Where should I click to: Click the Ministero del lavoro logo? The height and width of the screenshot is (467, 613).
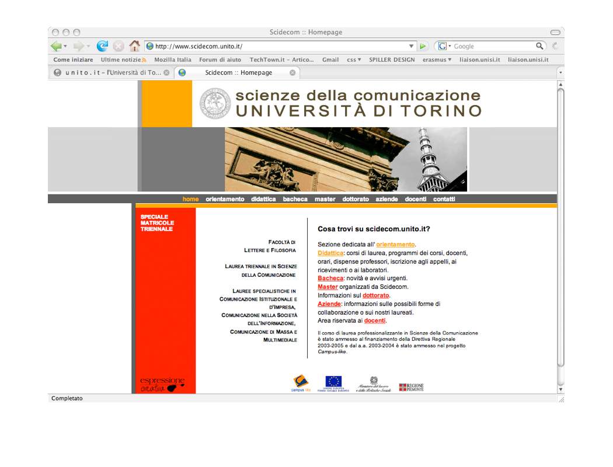(374, 385)
